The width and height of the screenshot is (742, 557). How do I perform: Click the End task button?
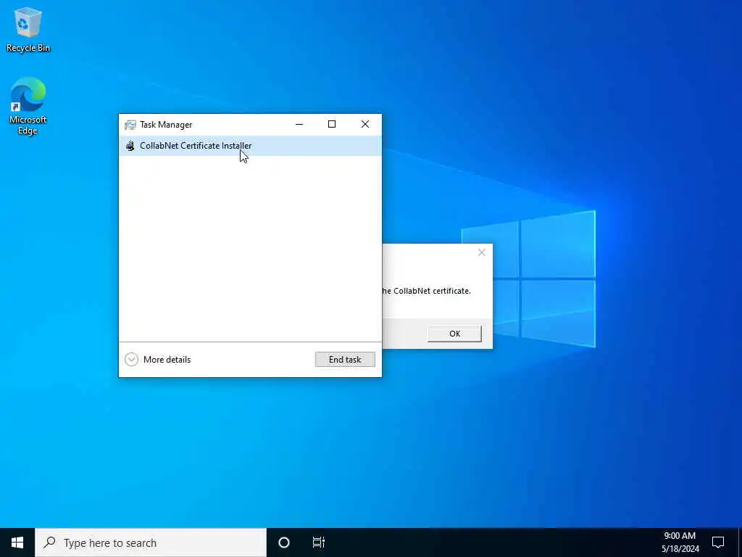point(345,360)
